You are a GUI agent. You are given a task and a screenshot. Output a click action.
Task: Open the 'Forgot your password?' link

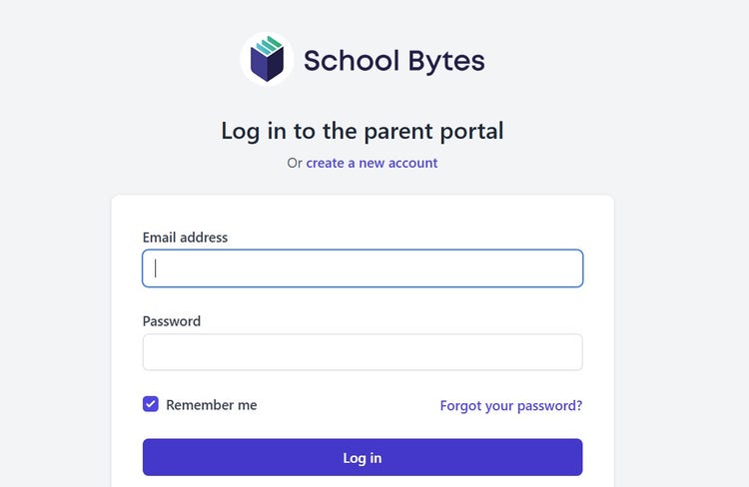point(510,406)
